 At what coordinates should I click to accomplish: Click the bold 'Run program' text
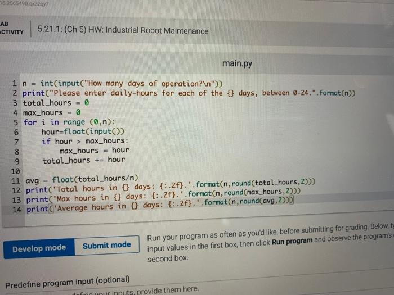click(x=292, y=241)
